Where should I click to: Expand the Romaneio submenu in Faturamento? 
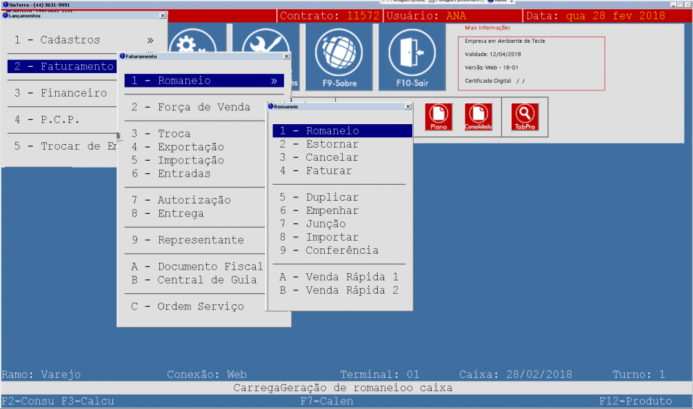274,81
